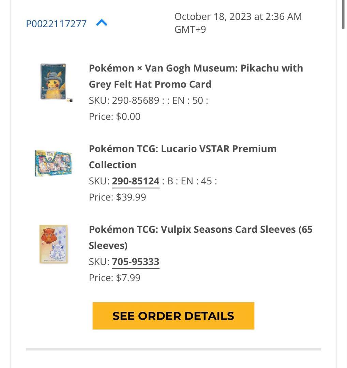Viewport: 347px width, 368px height.
Task: Open the Pikachu with Grey Felt Hat title
Action: click(196, 76)
